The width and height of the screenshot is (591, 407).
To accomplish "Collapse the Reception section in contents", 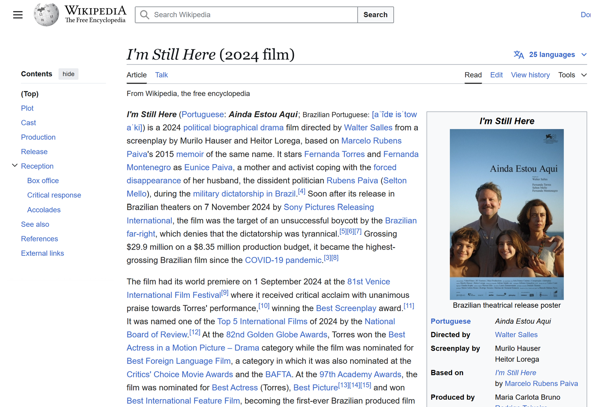I will (x=15, y=166).
